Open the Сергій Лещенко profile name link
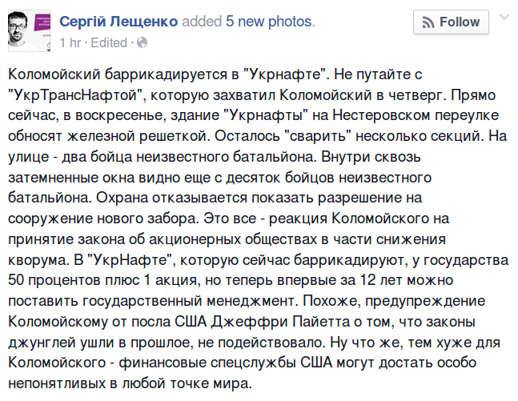This screenshot has height=401, width=518. tap(118, 22)
